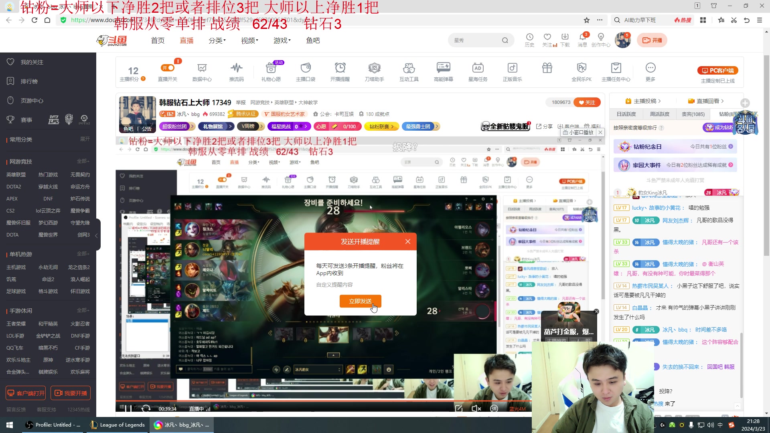Bookmark page with browser star icon
Screen dimensions: 770x433
click(x=587, y=20)
